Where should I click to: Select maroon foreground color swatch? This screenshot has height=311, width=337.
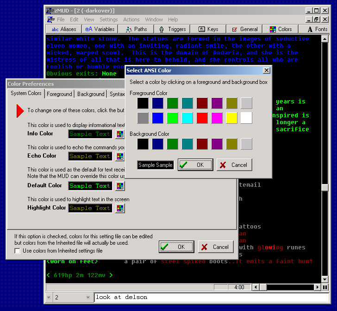point(202,103)
